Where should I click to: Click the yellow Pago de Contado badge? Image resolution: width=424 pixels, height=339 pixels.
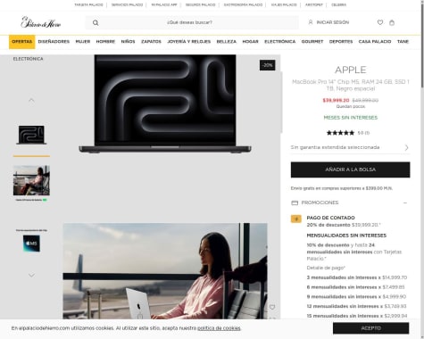point(296,219)
